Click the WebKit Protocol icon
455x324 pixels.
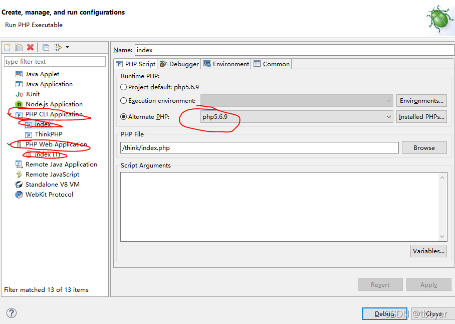pos(19,195)
